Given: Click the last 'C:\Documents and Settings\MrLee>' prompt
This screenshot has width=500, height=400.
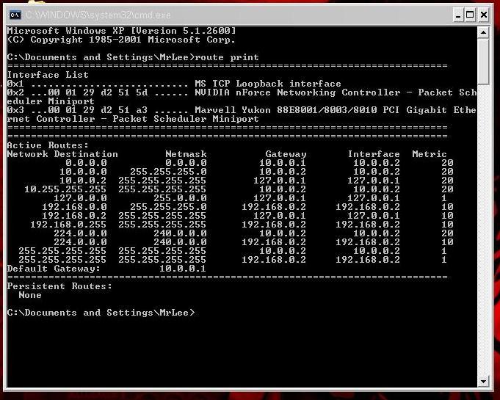Looking at the screenshot, I should pyautogui.click(x=101, y=313).
